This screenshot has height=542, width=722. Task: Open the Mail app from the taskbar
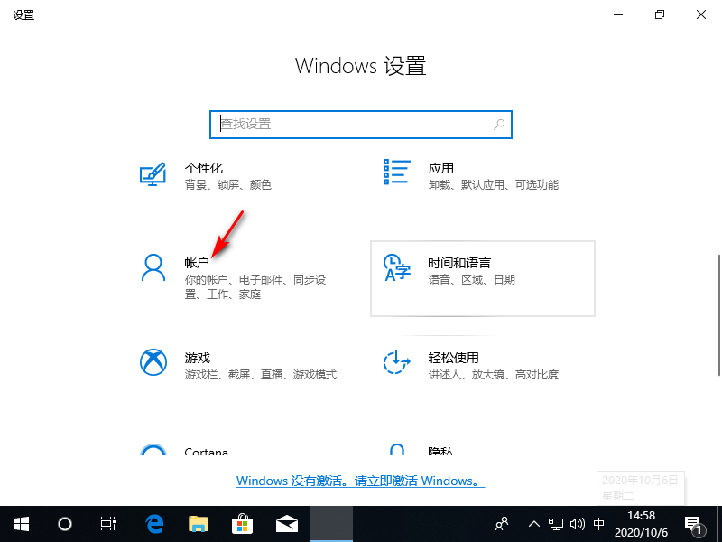coord(286,524)
